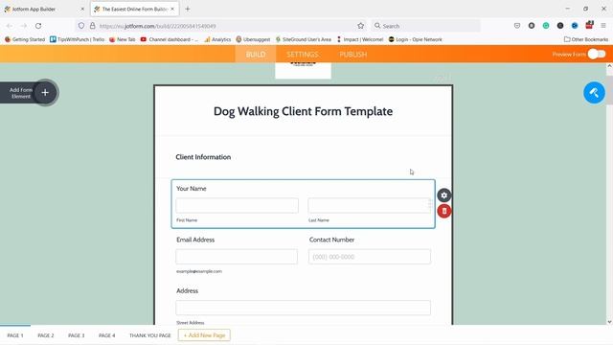Select the Contact Number label
613x345 pixels.
(x=331, y=240)
